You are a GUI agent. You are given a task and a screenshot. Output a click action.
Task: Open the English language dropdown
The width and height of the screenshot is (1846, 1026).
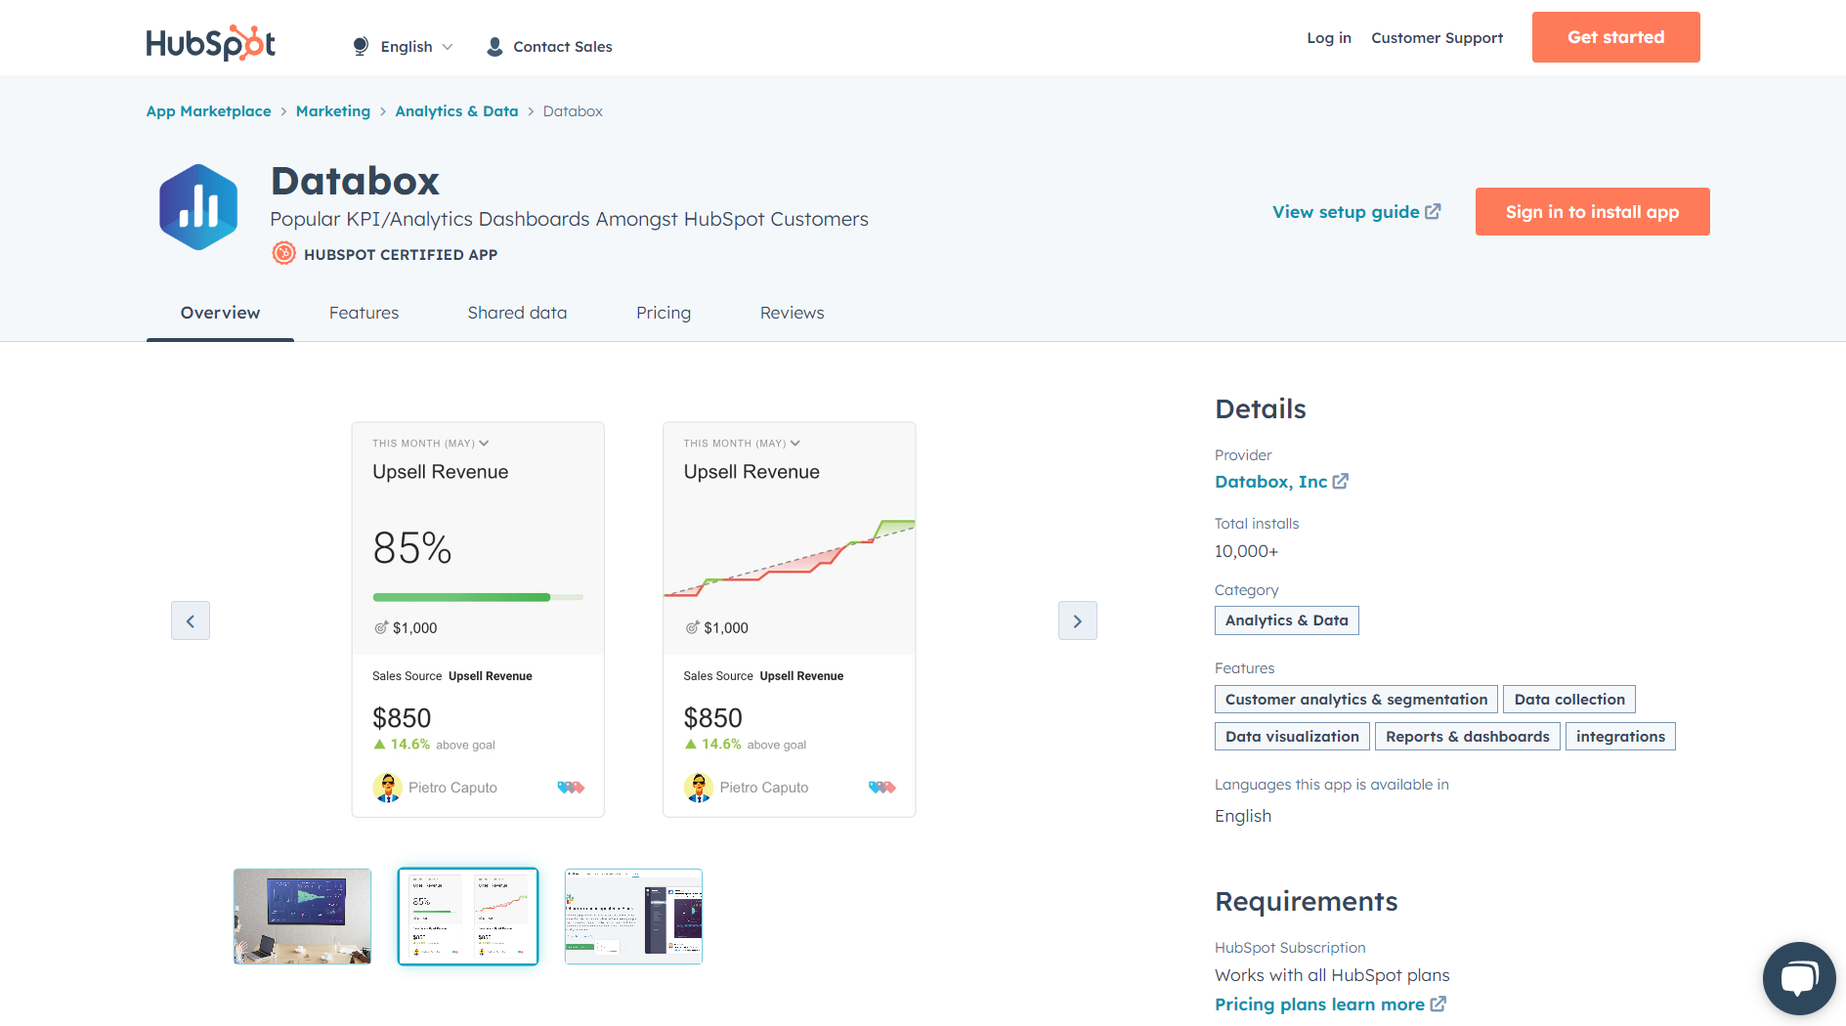416,47
